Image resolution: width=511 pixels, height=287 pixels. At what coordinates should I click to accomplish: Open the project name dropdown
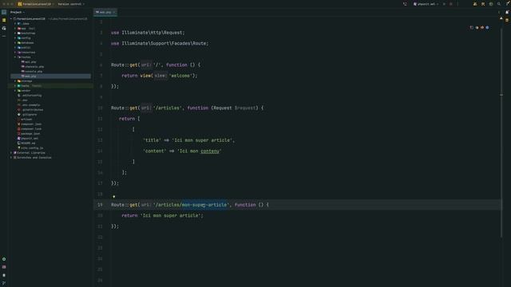click(x=36, y=4)
